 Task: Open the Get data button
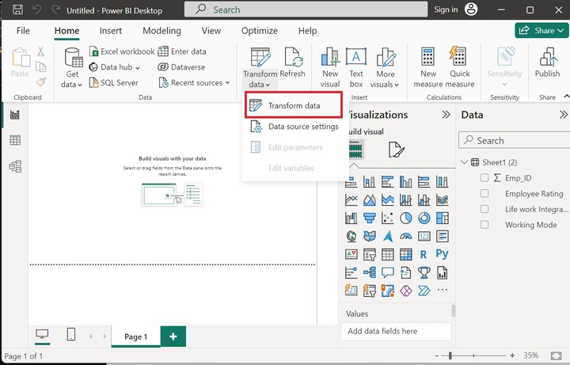tap(72, 68)
